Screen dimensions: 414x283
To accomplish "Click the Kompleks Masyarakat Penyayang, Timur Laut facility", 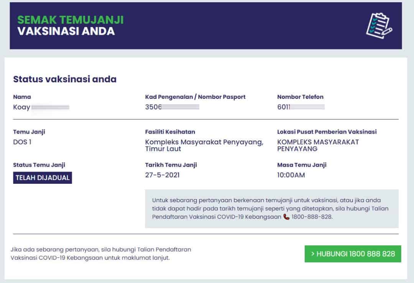I will point(204,145).
